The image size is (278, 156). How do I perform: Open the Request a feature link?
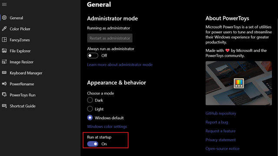point(220,131)
